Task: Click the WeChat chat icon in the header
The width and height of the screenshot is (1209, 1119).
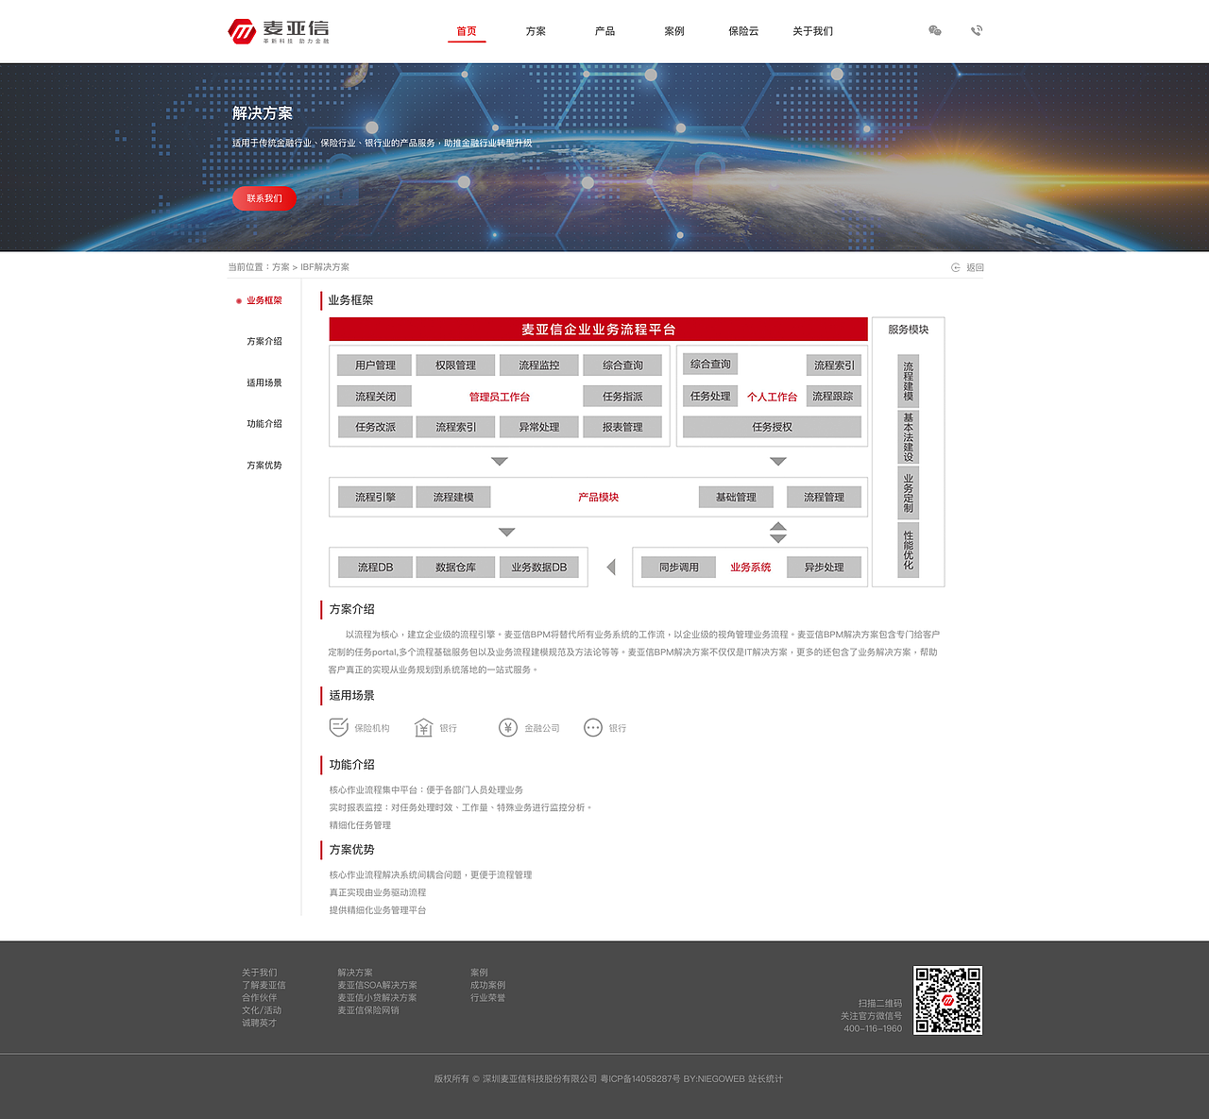Action: (935, 31)
